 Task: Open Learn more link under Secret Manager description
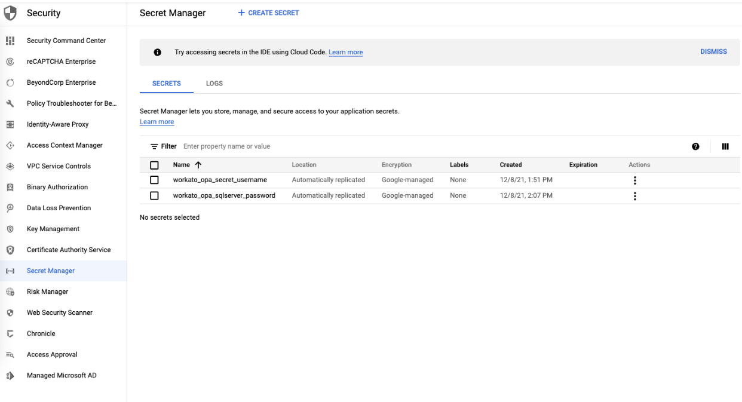[x=157, y=122]
